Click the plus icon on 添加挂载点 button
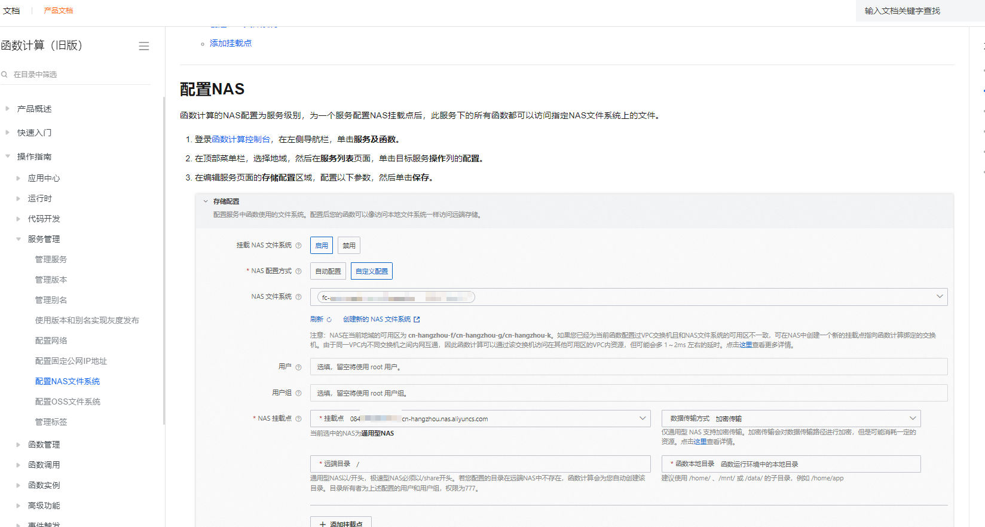 pos(323,524)
